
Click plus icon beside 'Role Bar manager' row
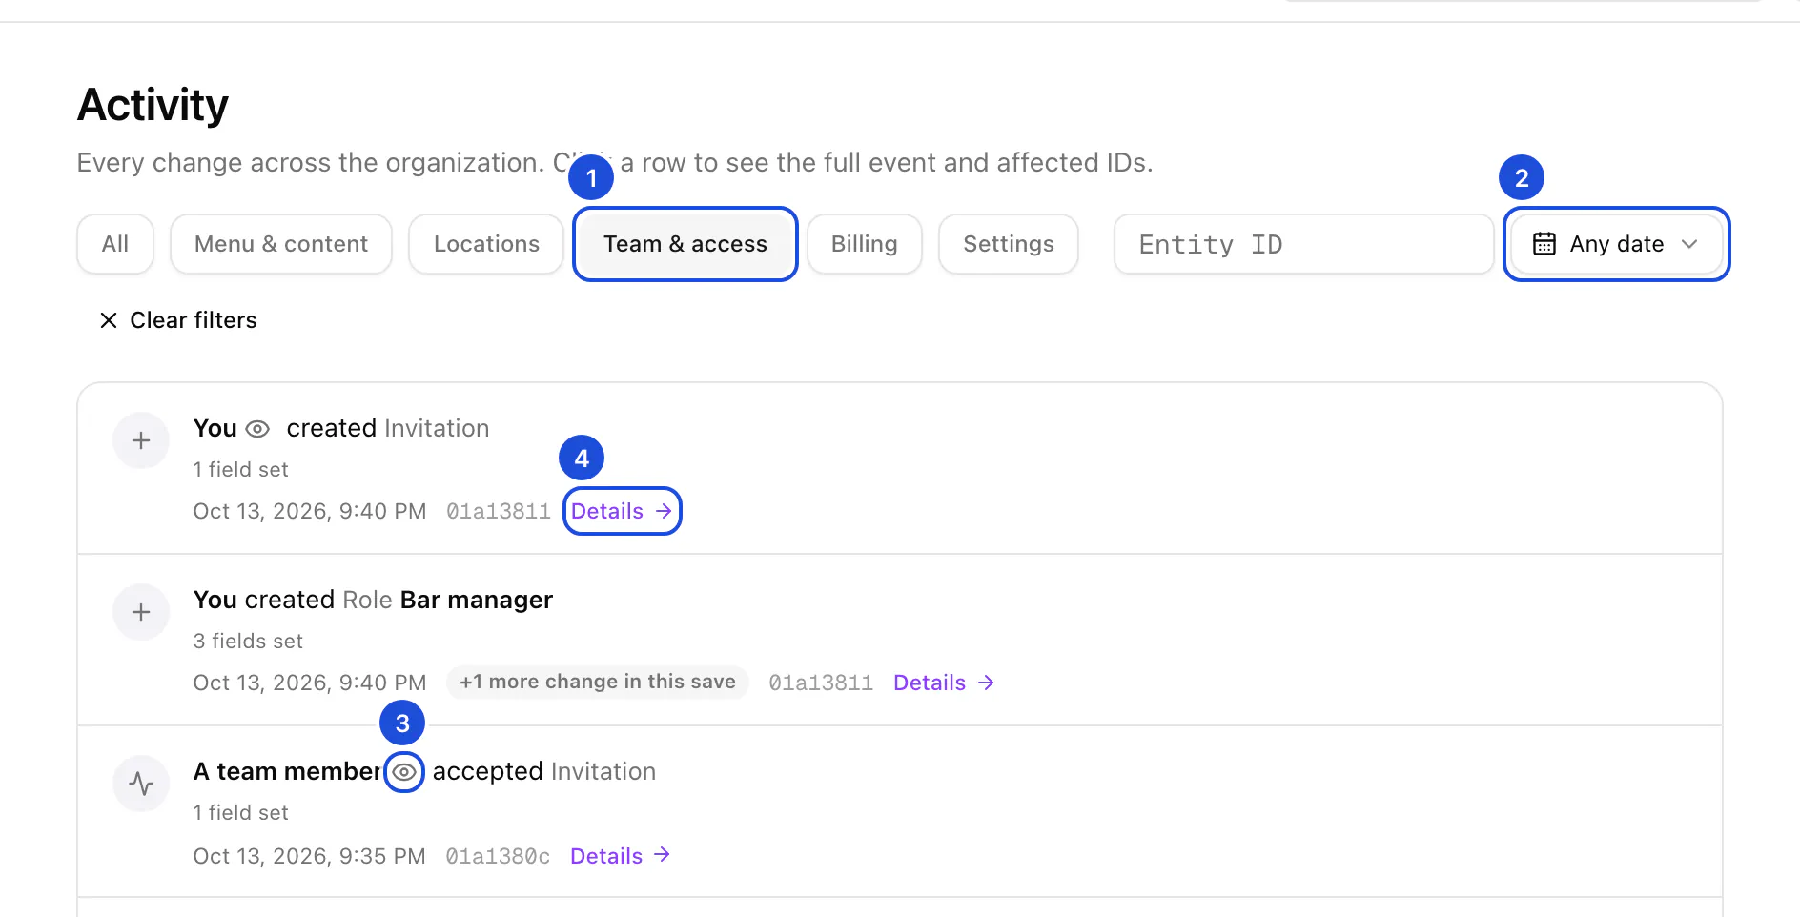(141, 612)
